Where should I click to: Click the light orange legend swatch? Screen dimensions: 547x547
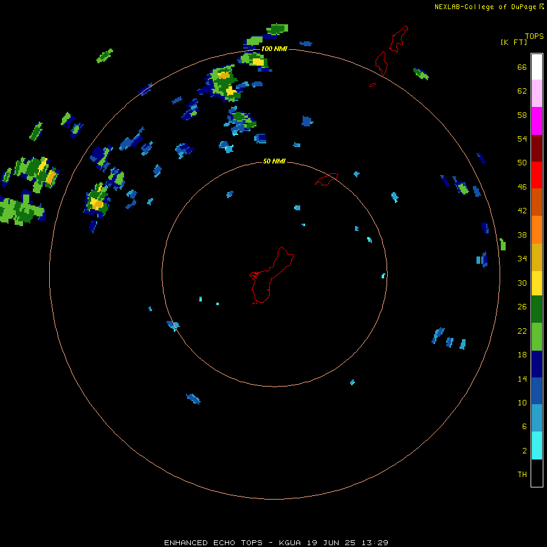(537, 230)
